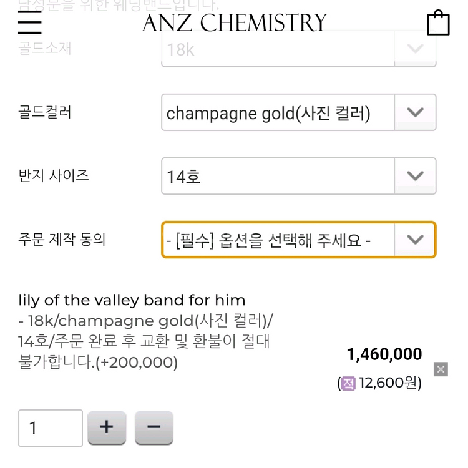
Task: Increase quantity with the plus button
Action: click(x=107, y=427)
